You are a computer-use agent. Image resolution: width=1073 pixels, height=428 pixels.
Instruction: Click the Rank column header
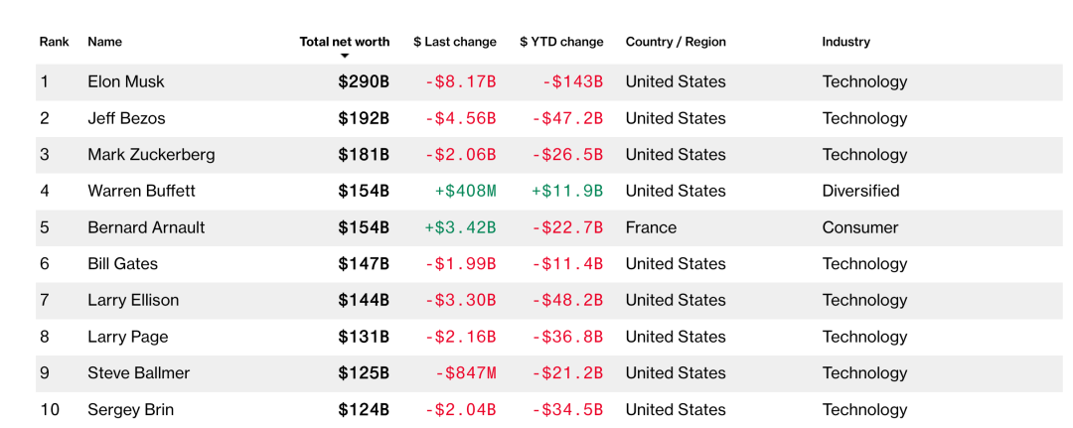(x=54, y=42)
